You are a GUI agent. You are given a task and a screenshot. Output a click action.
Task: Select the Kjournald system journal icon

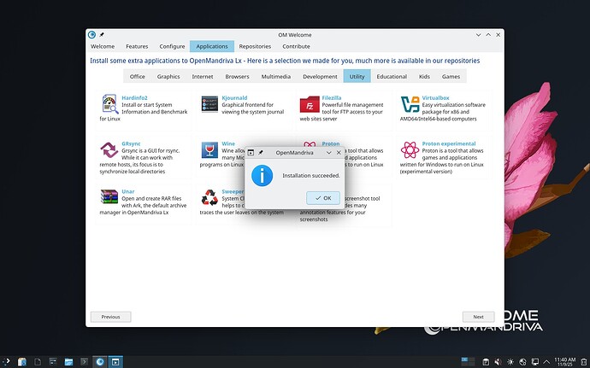[209, 104]
